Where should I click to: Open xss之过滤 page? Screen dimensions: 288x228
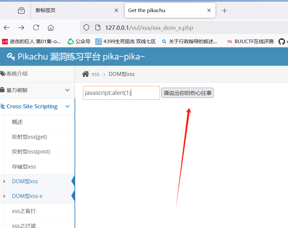24,225
